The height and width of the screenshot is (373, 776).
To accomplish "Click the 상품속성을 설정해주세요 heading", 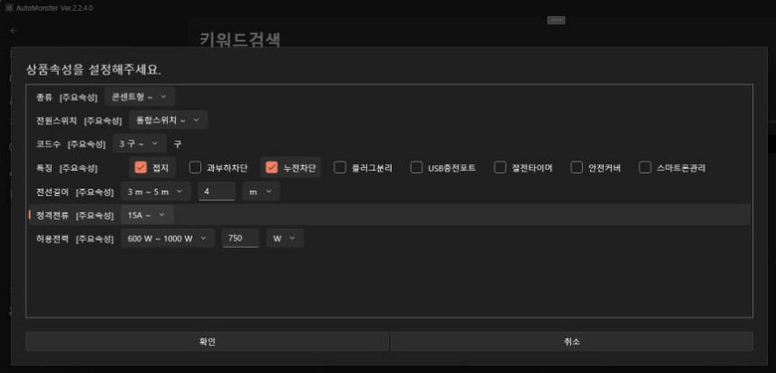I will tap(94, 70).
